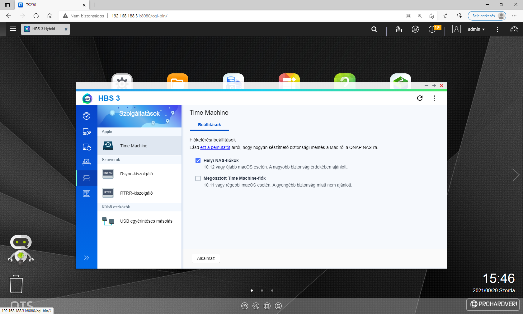Minimize the HBS 3 window

pyautogui.click(x=426, y=85)
